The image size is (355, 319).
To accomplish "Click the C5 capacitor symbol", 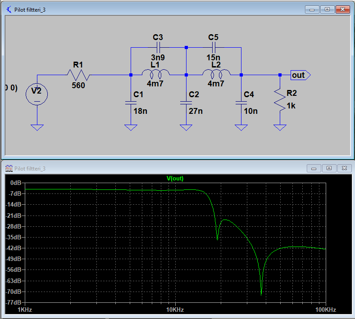I will (213, 47).
